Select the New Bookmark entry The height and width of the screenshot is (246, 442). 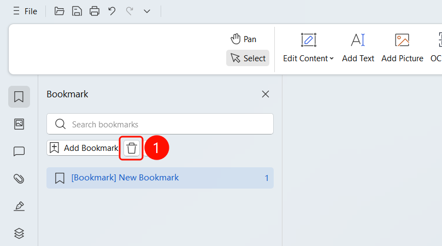coord(160,178)
